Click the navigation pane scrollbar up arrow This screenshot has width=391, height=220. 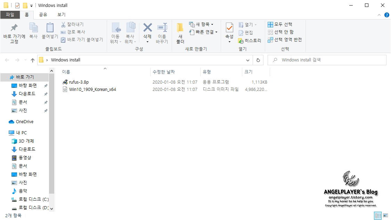(52, 71)
